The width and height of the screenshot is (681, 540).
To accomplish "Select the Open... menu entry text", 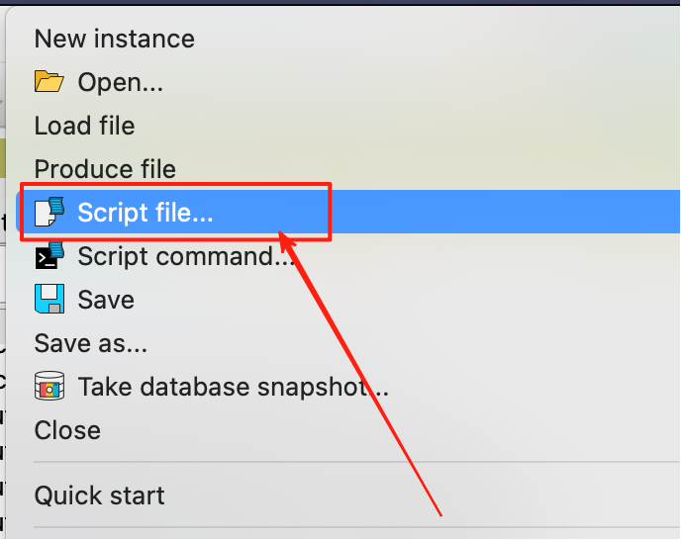I will point(120,82).
